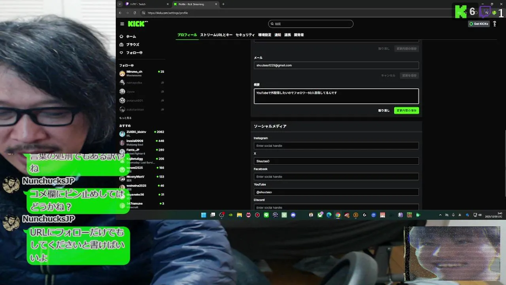Switch to プロフィール settings tab

pyautogui.click(x=187, y=35)
